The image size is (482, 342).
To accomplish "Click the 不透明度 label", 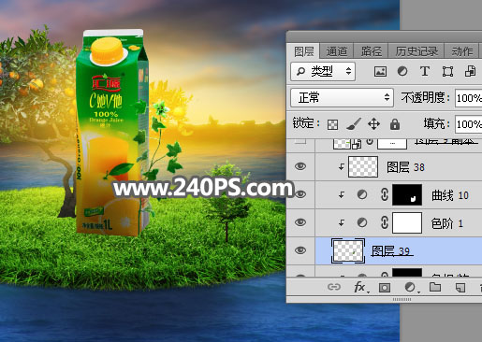I will tap(426, 98).
